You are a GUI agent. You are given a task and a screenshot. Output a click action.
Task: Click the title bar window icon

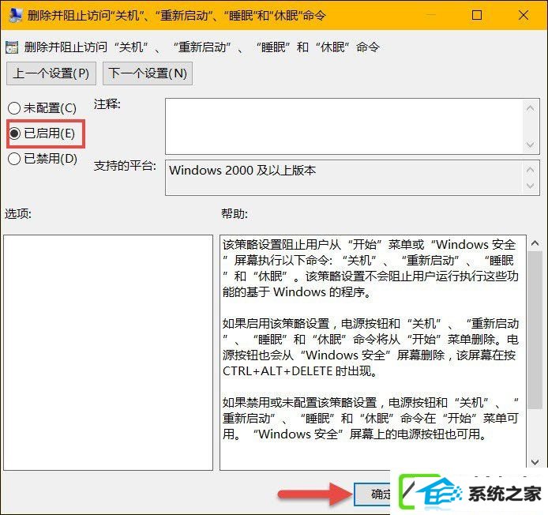pos(15,15)
